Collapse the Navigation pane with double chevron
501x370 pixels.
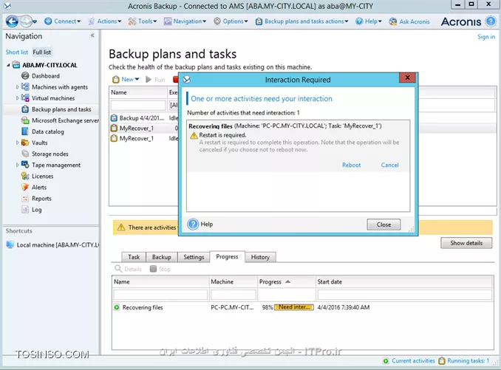coord(92,35)
